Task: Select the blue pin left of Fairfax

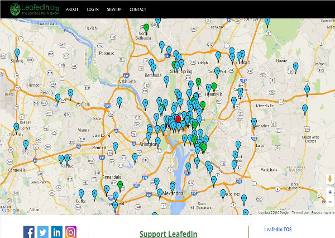Action: pos(61,159)
